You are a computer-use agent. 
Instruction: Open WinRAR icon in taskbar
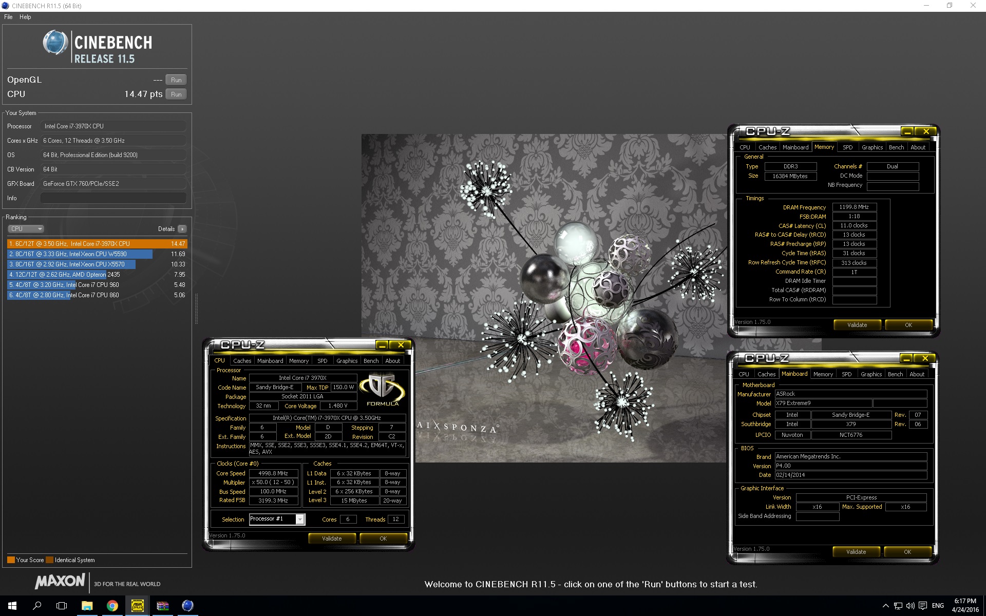[x=162, y=606]
